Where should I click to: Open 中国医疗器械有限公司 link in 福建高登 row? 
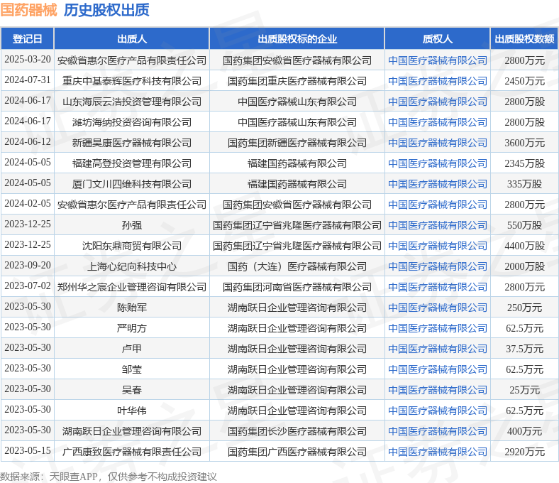438,163
